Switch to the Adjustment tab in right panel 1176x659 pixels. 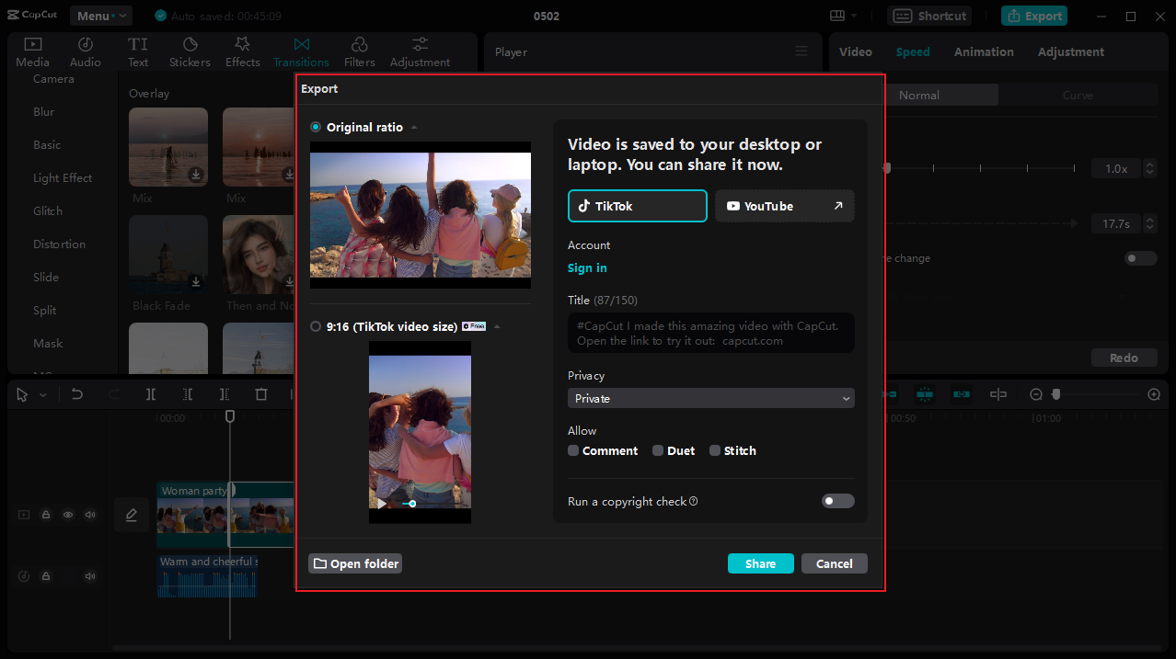click(1071, 51)
